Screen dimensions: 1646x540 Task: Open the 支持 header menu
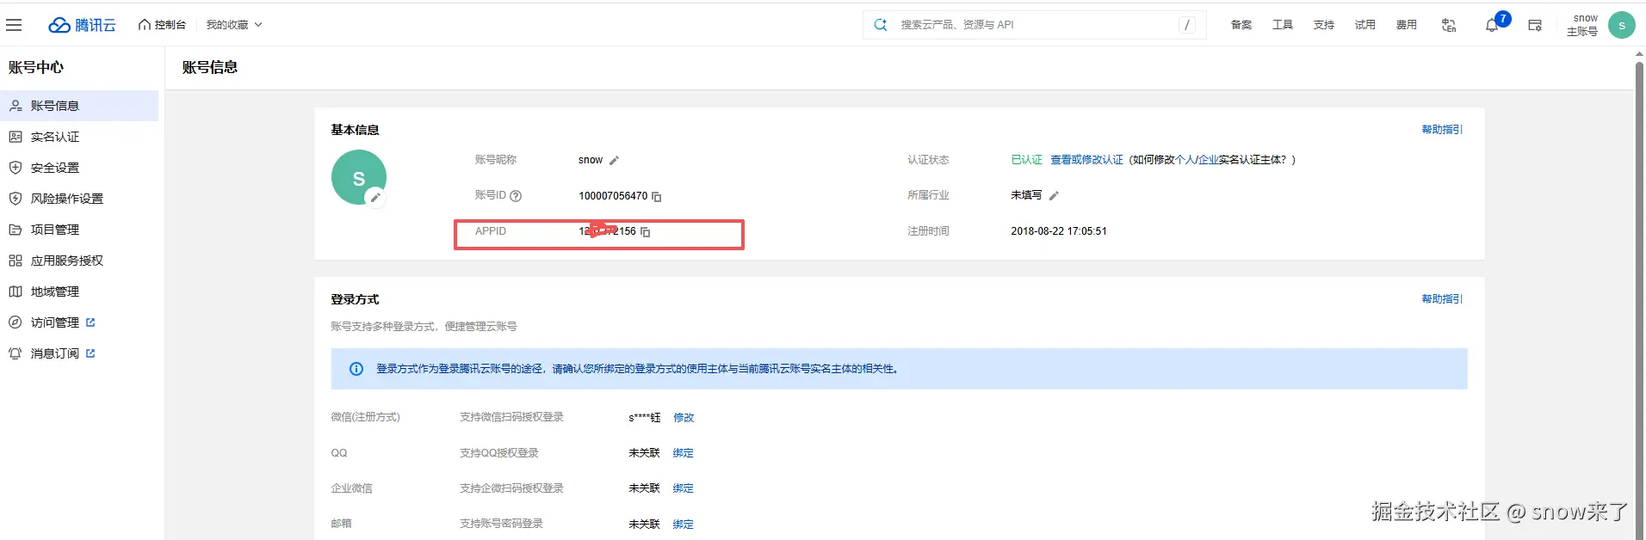pyautogui.click(x=1324, y=25)
